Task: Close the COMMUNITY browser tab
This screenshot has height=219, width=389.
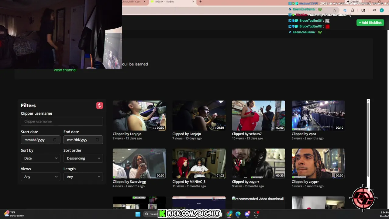Action: (144, 2)
